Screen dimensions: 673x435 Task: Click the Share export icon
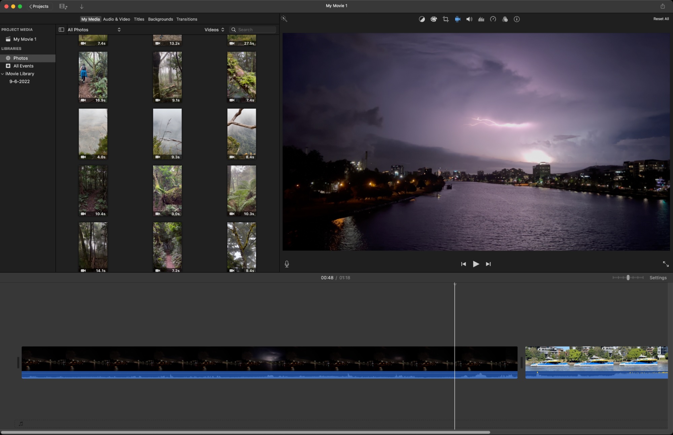[663, 6]
